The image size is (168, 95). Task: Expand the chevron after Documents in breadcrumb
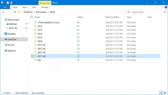[48, 12]
